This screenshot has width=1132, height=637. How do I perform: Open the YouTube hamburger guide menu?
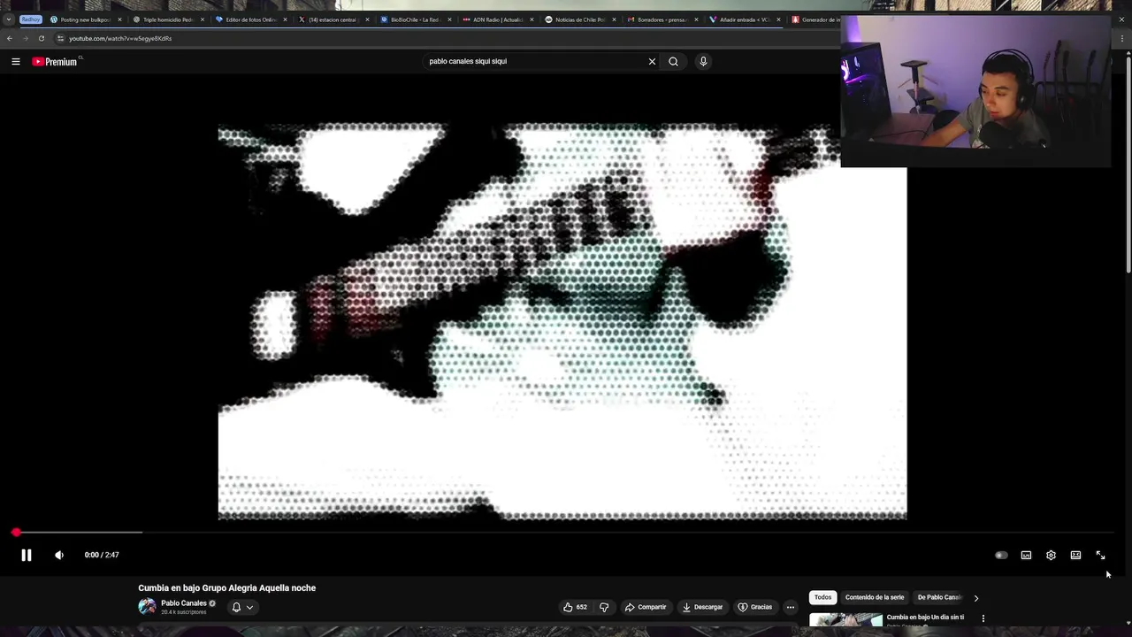point(16,61)
